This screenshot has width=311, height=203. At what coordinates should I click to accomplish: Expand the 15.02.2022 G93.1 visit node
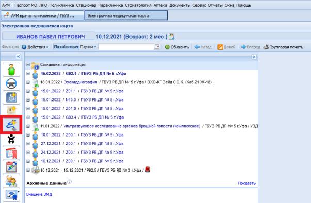click(28, 74)
